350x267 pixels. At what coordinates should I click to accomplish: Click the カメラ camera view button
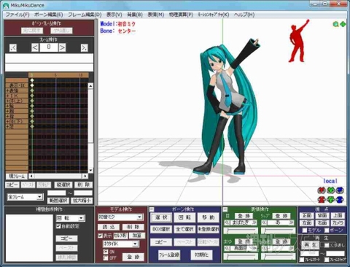(x=338, y=222)
